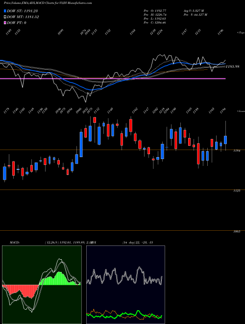Select the 'DOW PT: 0' legend text
Screen dimensions: 245x324
[17, 23]
